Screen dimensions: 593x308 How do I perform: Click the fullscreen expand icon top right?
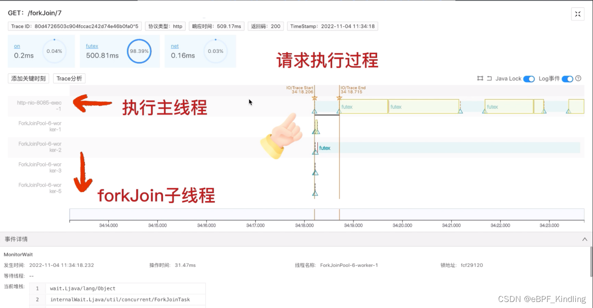pos(577,14)
